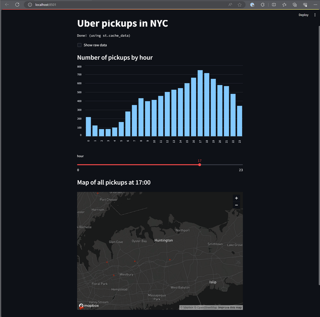Click the tallest bar at hour 17
The image size is (320, 317).
pos(200,103)
